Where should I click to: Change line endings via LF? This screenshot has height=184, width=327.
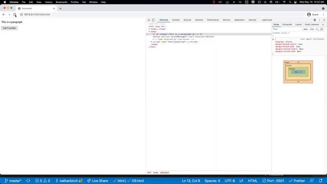pos(241,181)
